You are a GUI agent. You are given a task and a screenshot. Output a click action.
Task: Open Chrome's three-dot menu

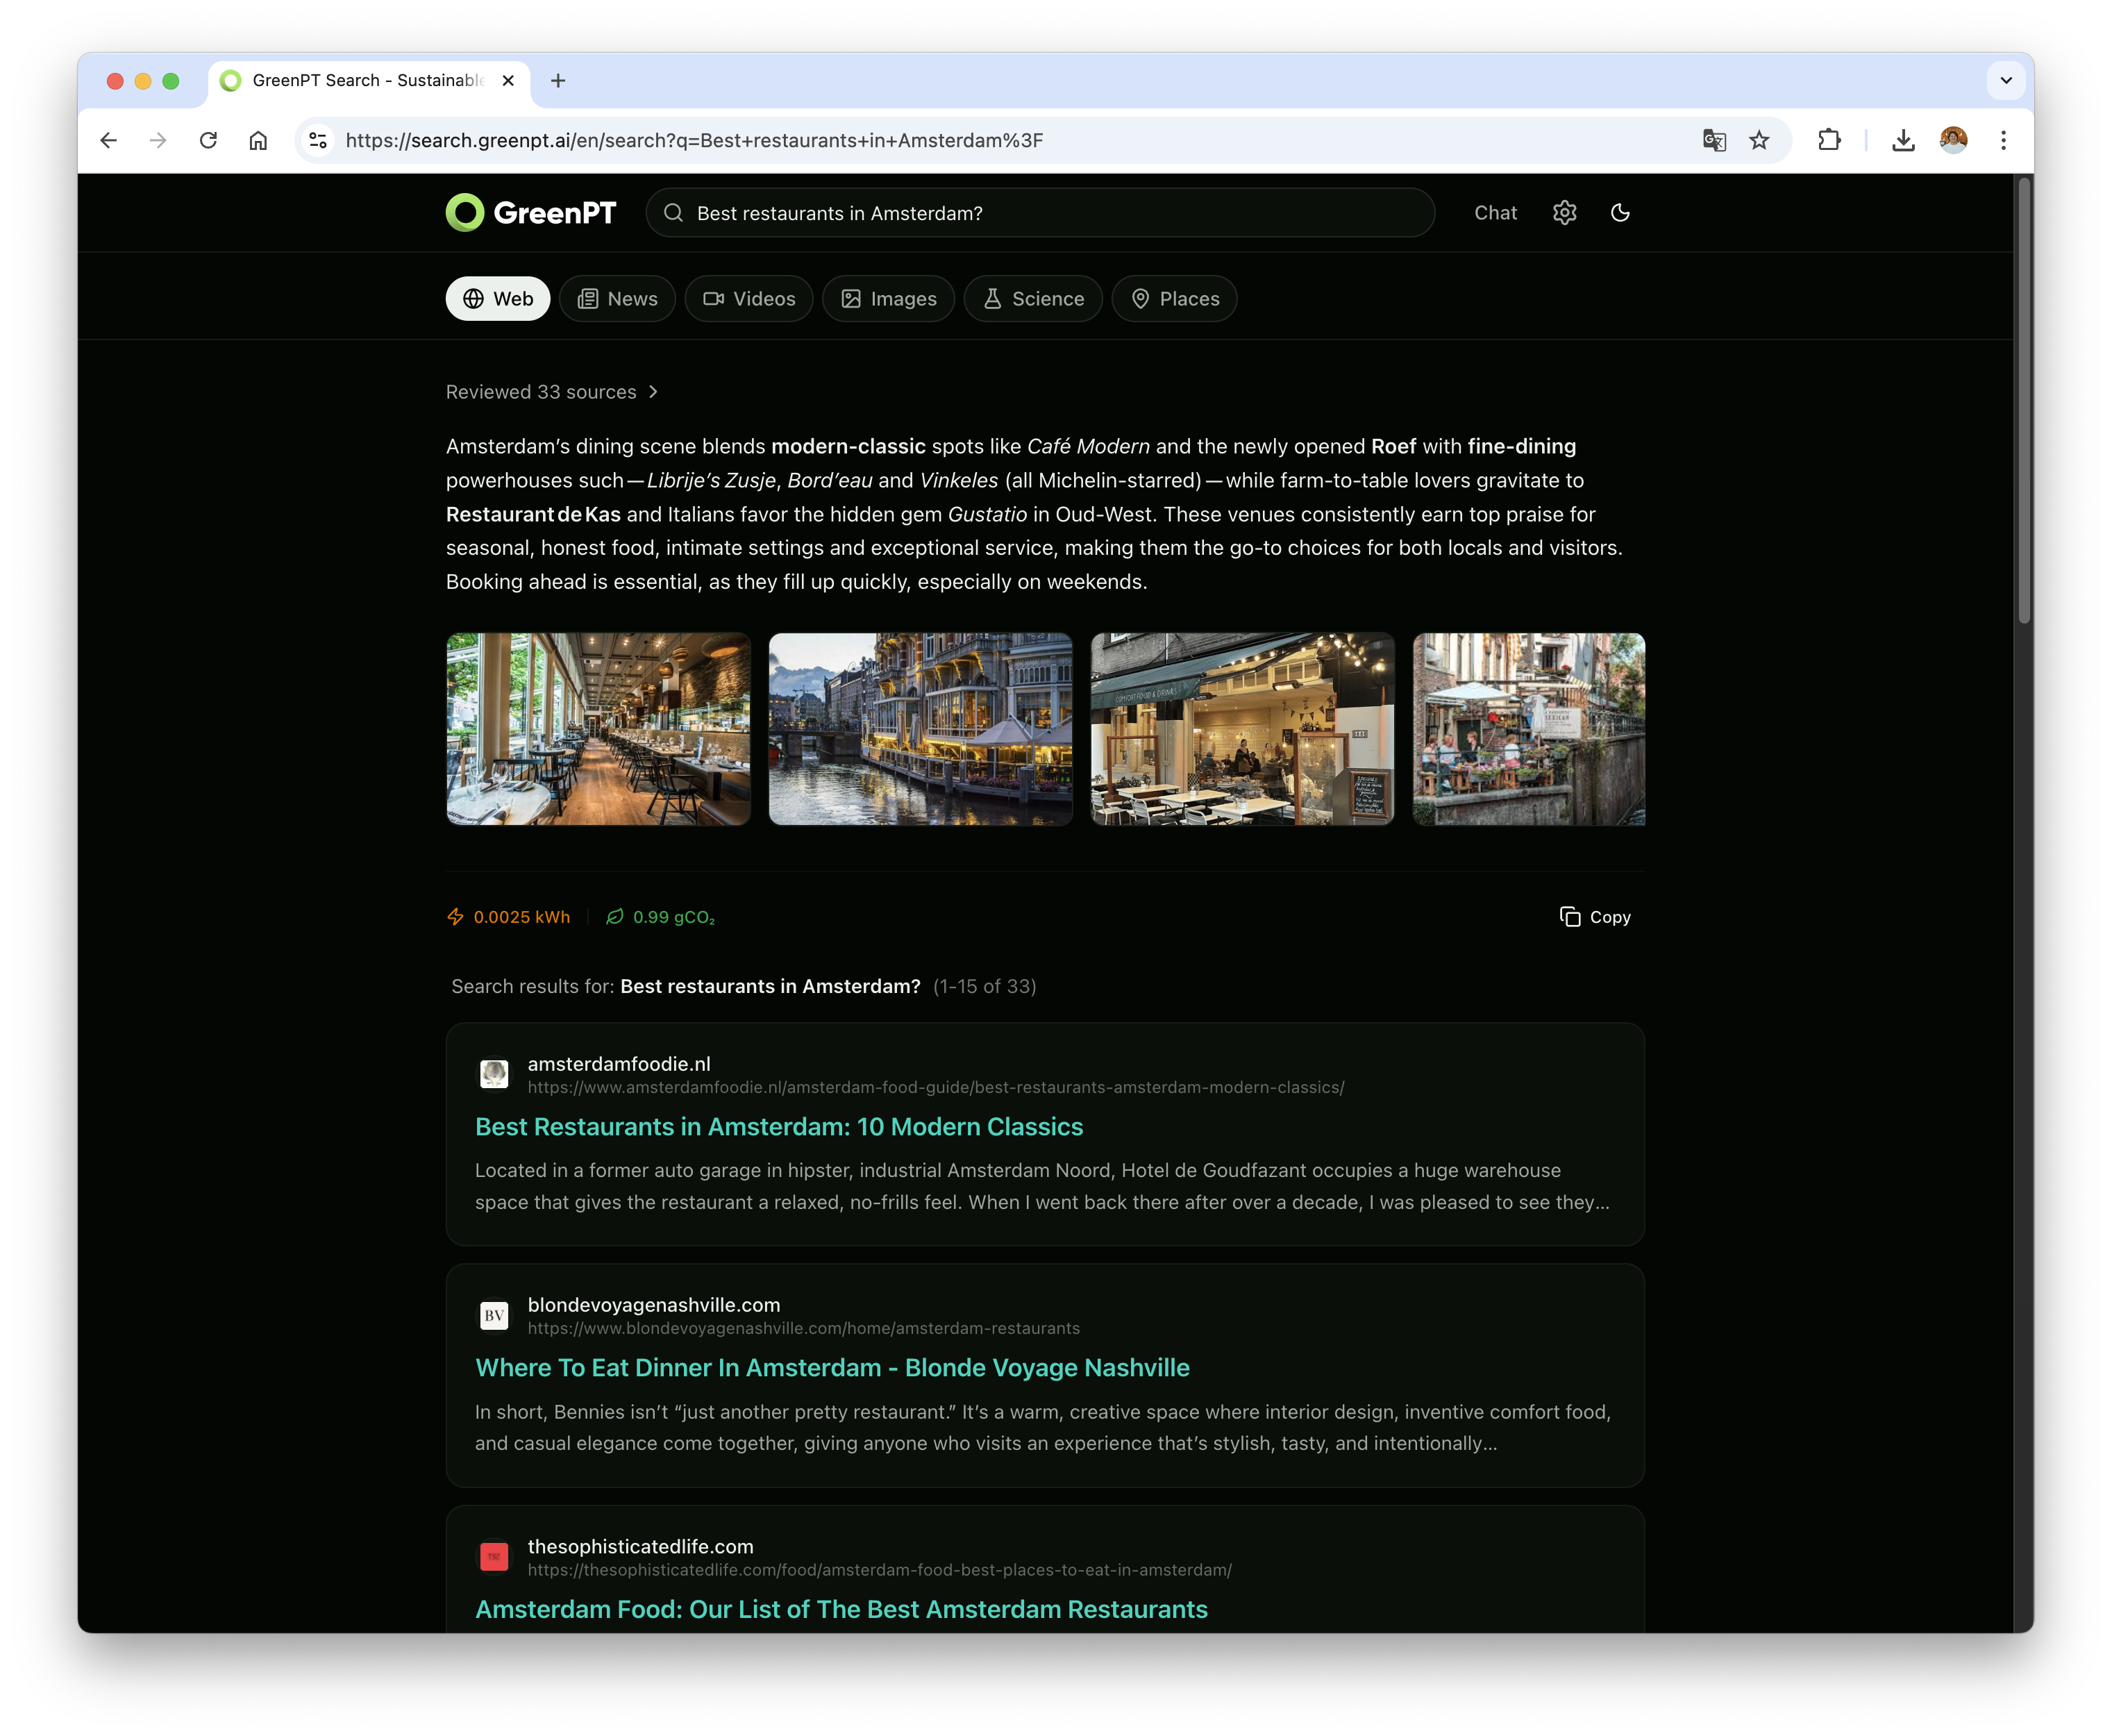tap(2003, 140)
